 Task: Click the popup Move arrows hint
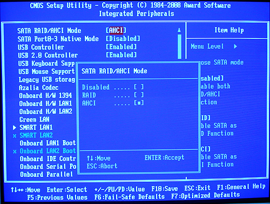[99, 159]
